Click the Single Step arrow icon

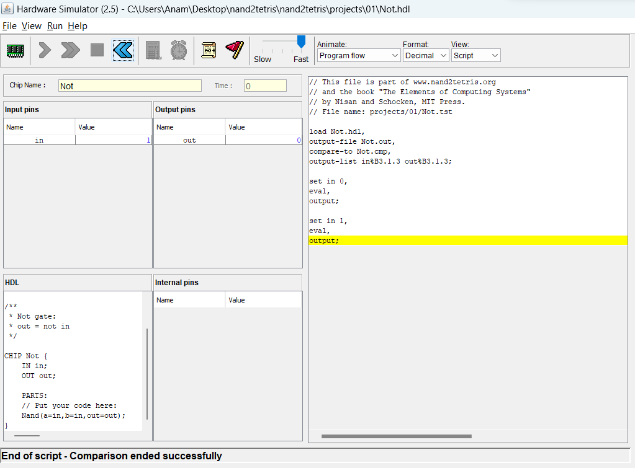[x=43, y=50]
